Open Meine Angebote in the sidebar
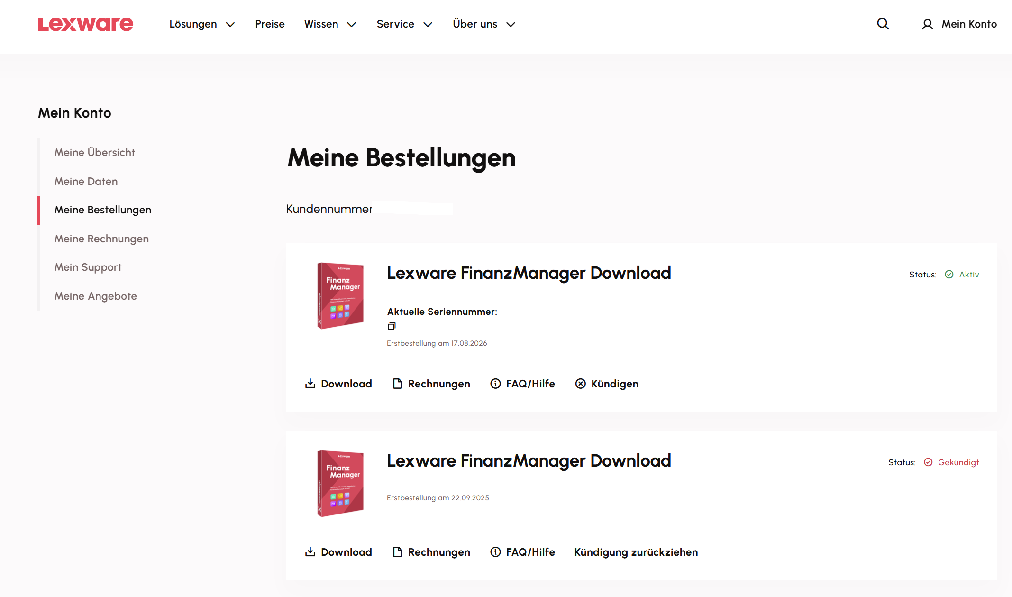The image size is (1012, 597). pos(95,296)
